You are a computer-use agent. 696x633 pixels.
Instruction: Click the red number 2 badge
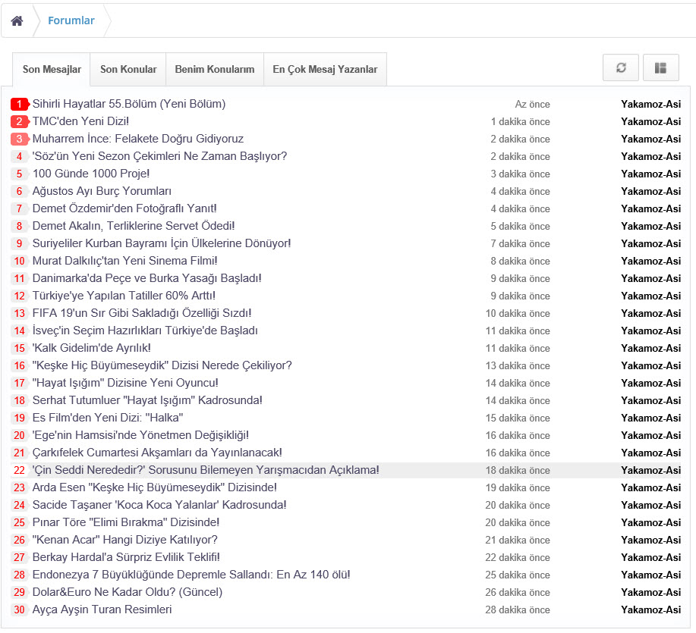(19, 121)
